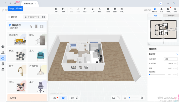Click the door icon in left sidebar
This screenshot has width=179, height=102.
coord(3,52)
